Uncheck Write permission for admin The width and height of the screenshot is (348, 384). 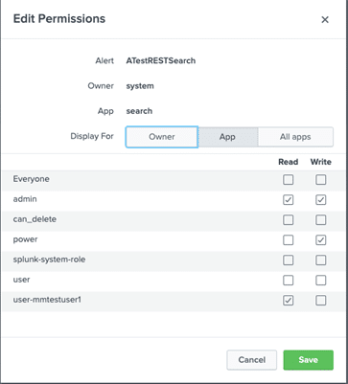321,200
